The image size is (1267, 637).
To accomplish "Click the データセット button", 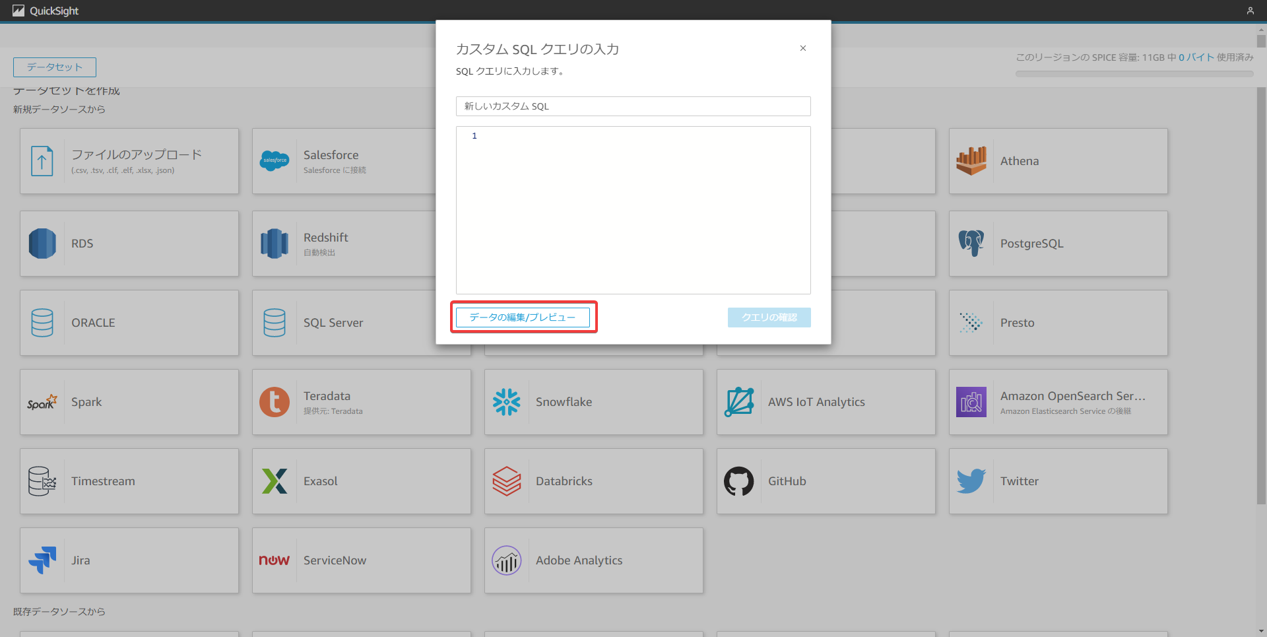I will coord(55,67).
